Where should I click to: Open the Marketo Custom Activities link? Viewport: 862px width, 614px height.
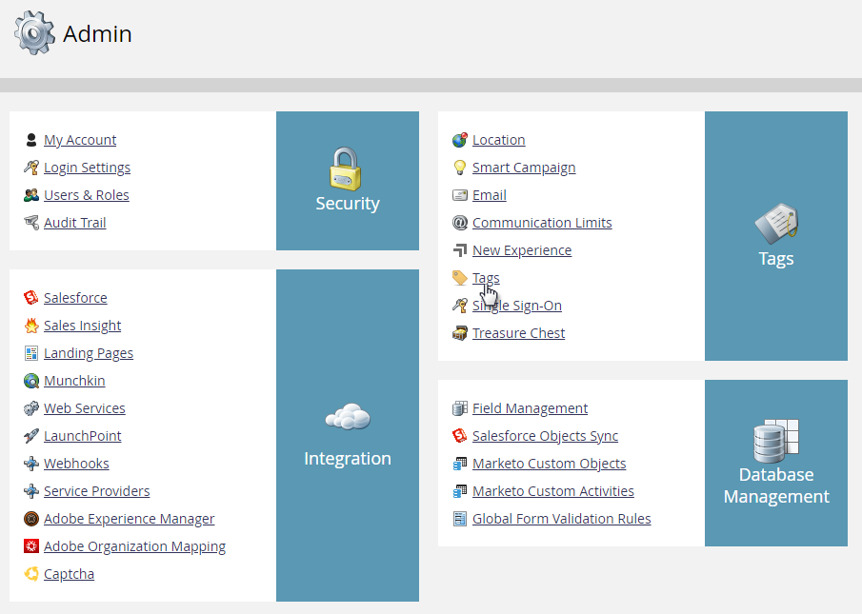[x=553, y=491]
